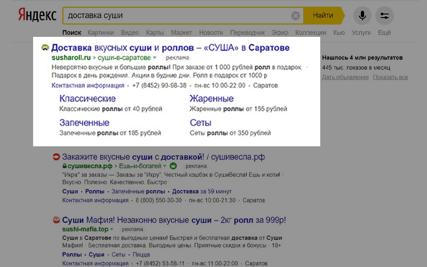The width and height of the screenshot is (427, 267).
Task: Click the susharoll.ru favicon
Action: (x=45, y=48)
